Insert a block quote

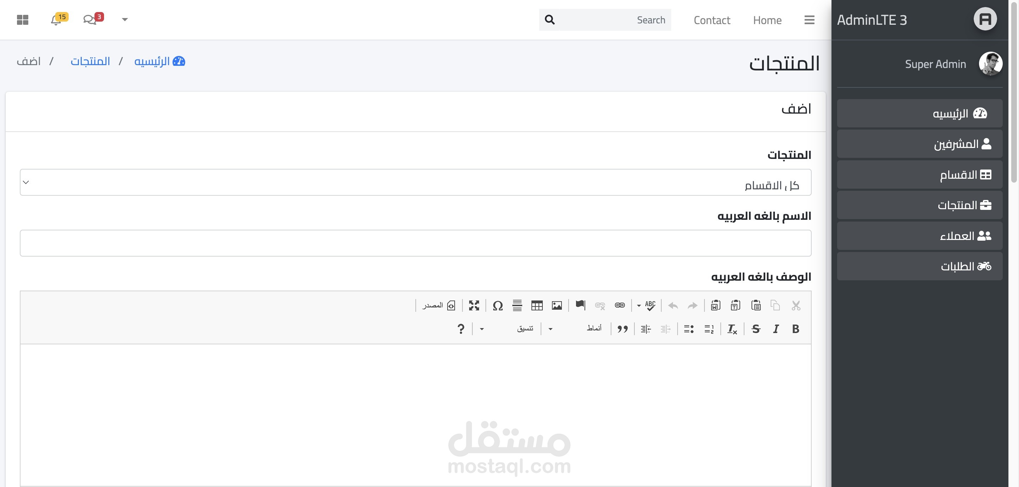point(622,329)
